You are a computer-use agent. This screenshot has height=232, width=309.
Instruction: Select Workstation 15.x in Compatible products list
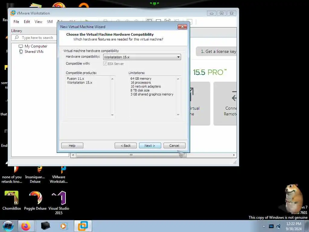click(80, 82)
